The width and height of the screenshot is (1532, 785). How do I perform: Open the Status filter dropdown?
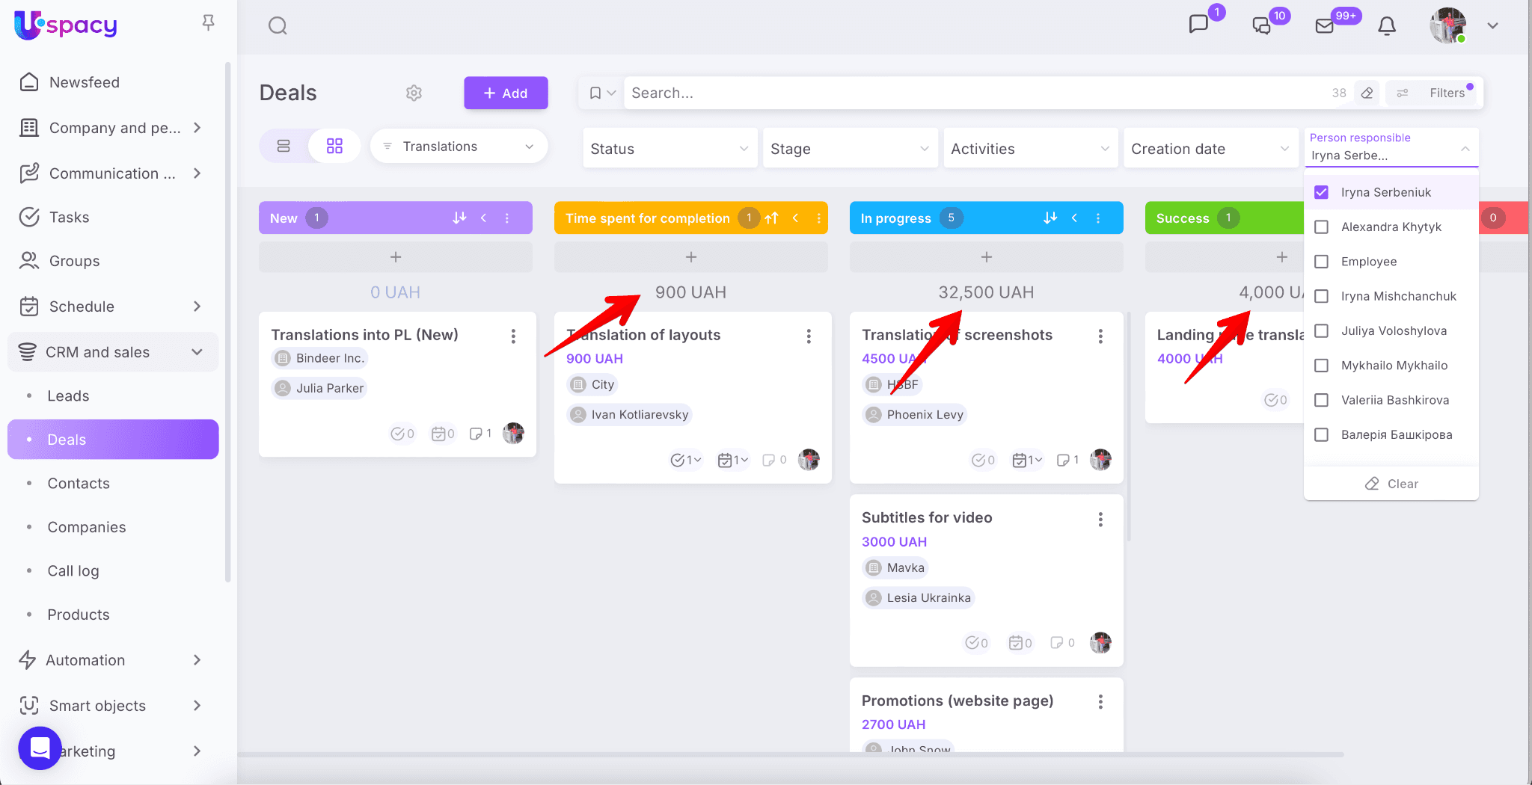pyautogui.click(x=670, y=149)
